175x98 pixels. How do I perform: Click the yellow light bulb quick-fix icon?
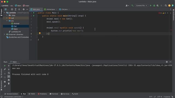[x=40, y=33]
